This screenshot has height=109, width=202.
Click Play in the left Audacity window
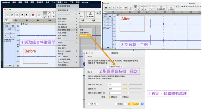pyautogui.click(x=12, y=15)
